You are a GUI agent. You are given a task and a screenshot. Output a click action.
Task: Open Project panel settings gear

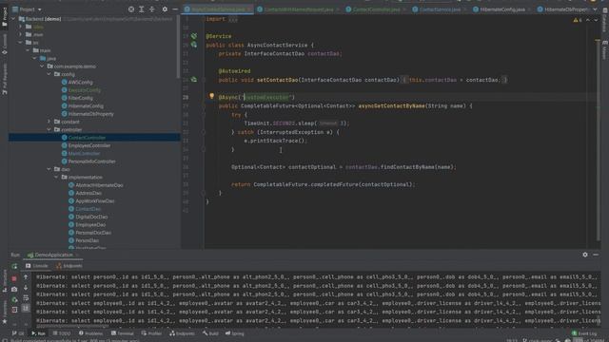tap(165, 9)
